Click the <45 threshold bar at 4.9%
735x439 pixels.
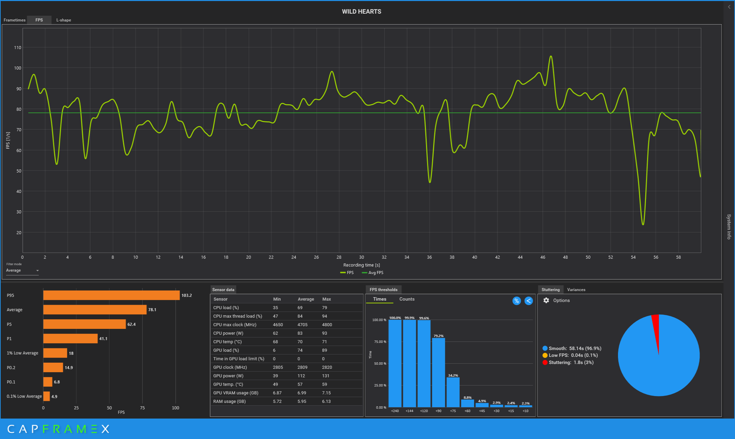coord(482,405)
